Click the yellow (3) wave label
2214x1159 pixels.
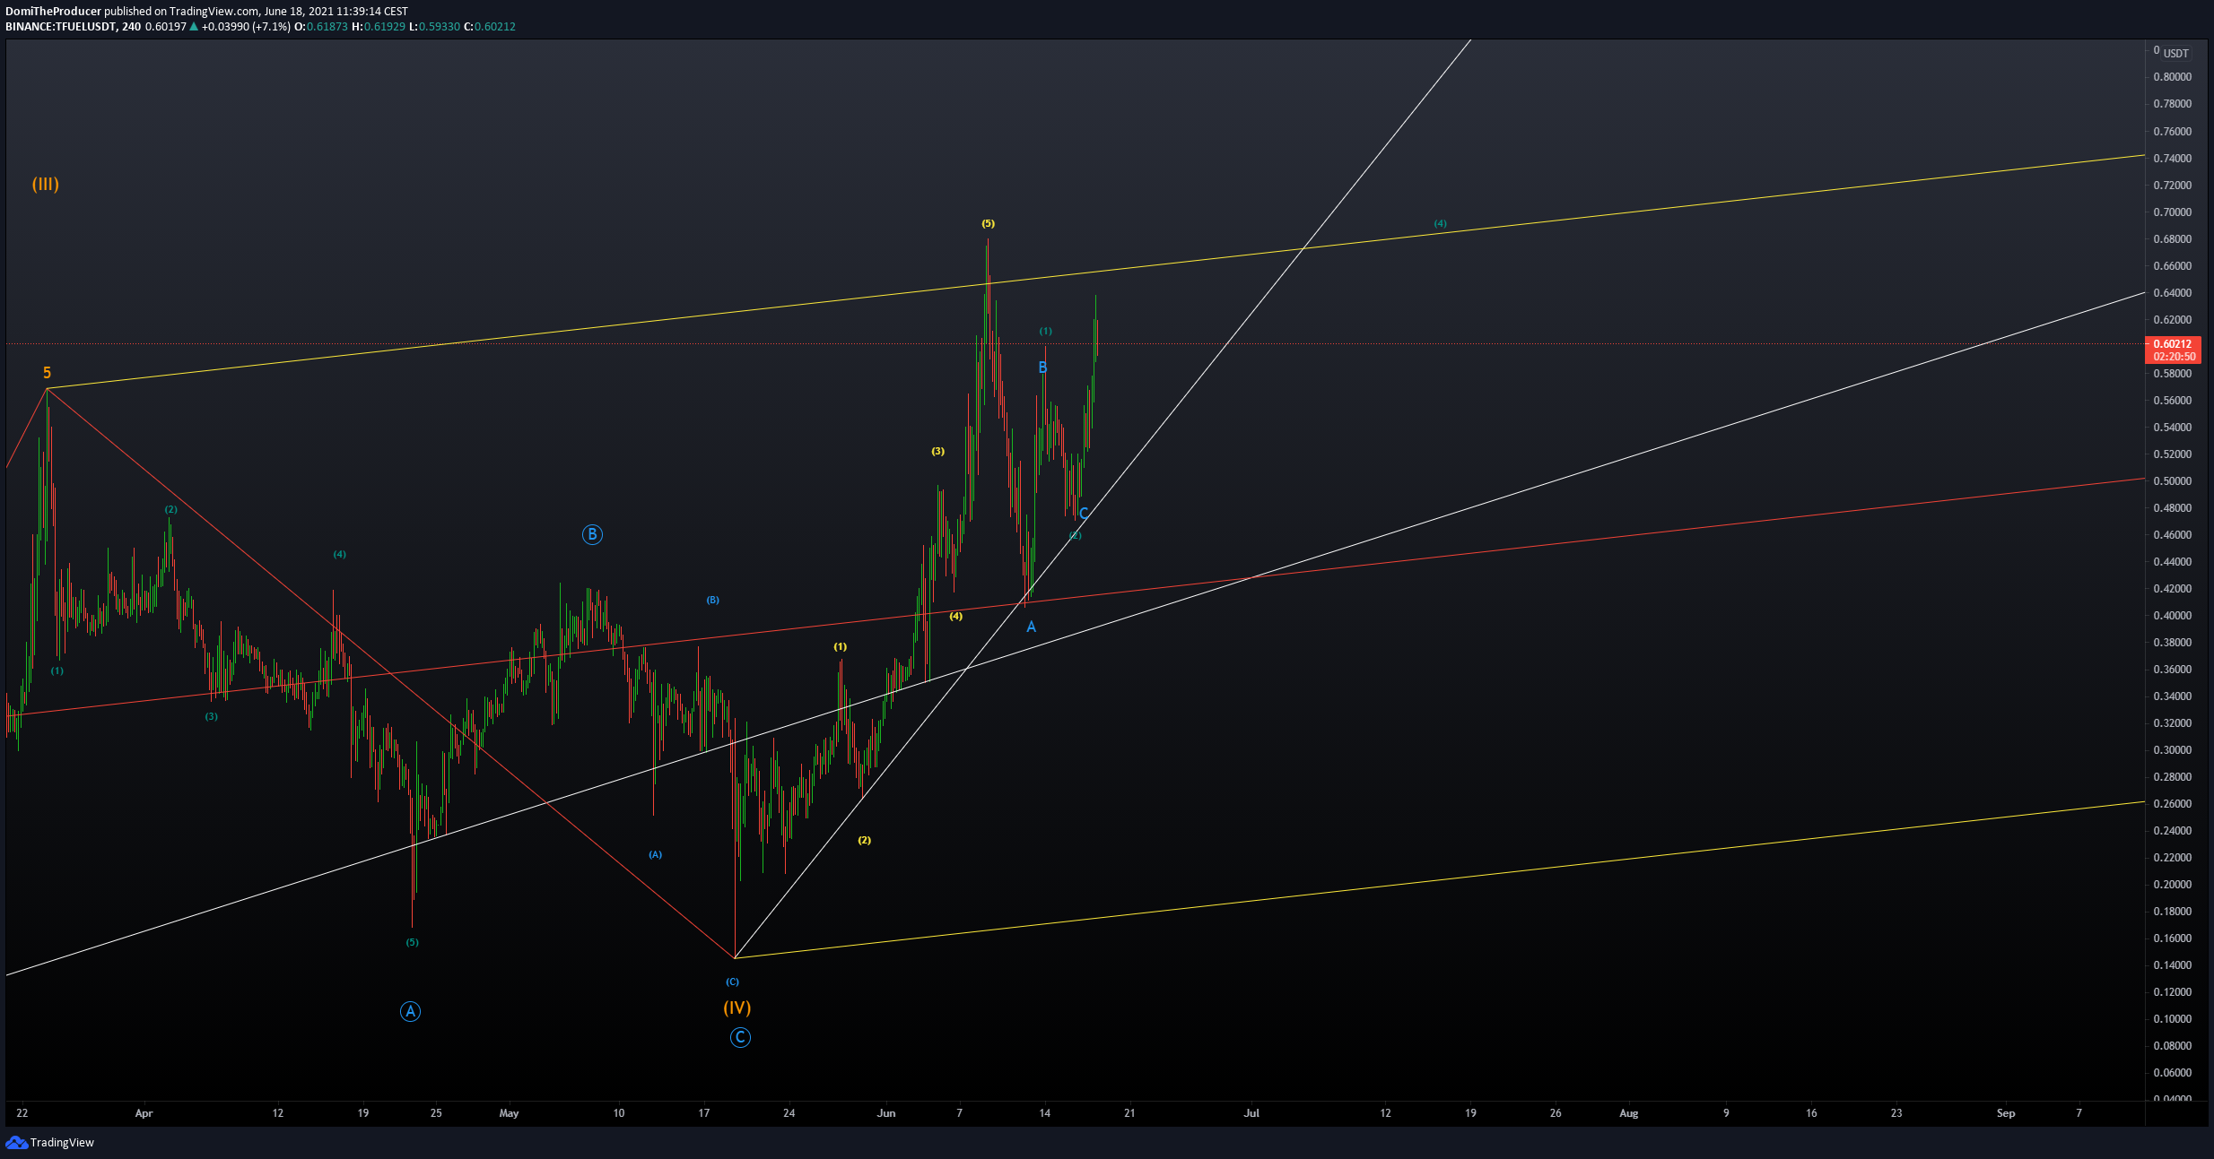click(x=937, y=451)
